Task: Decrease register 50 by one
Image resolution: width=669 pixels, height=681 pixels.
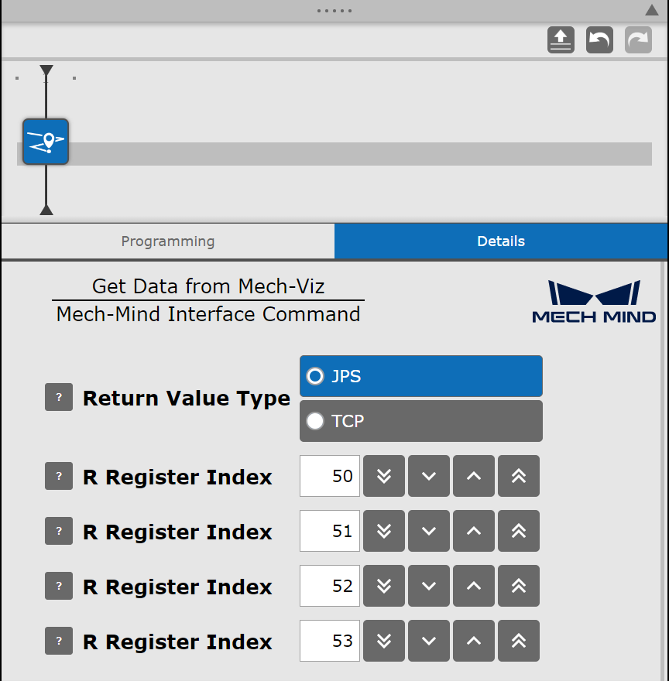Action: 429,476
